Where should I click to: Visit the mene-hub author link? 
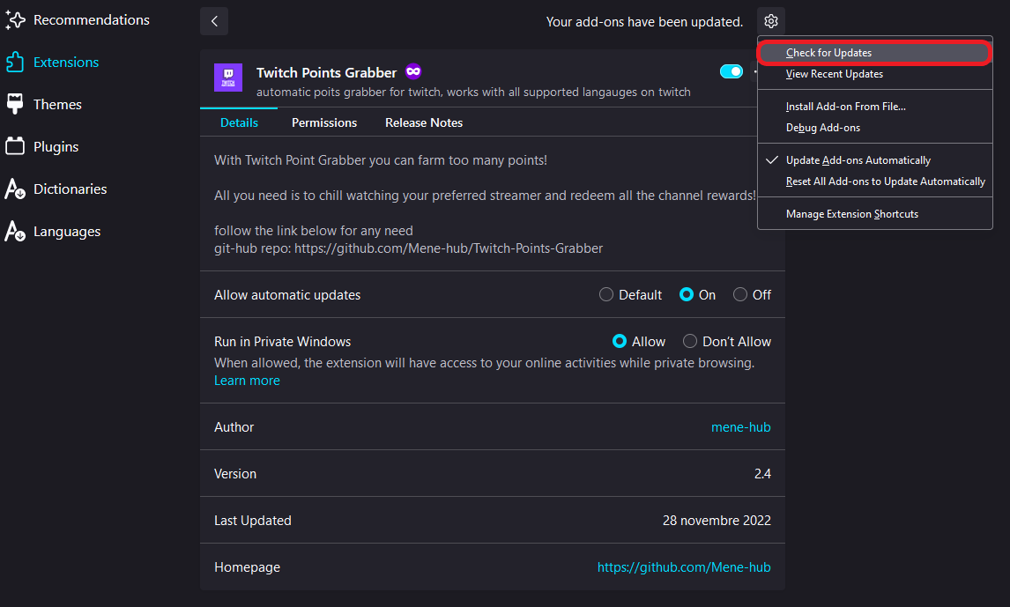click(x=740, y=426)
